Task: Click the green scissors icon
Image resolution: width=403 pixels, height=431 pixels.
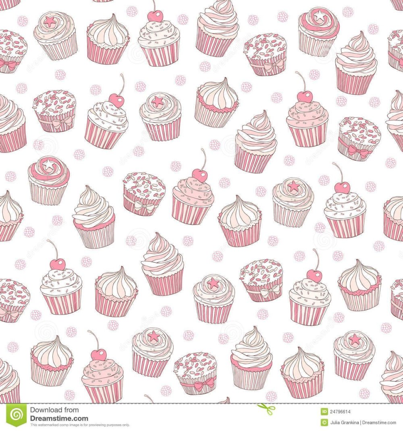Action: coord(266,409)
